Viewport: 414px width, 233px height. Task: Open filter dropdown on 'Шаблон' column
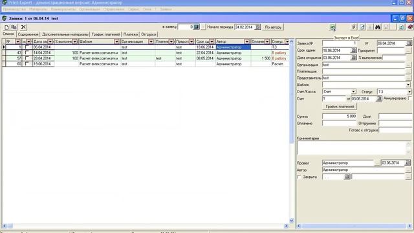(116, 41)
